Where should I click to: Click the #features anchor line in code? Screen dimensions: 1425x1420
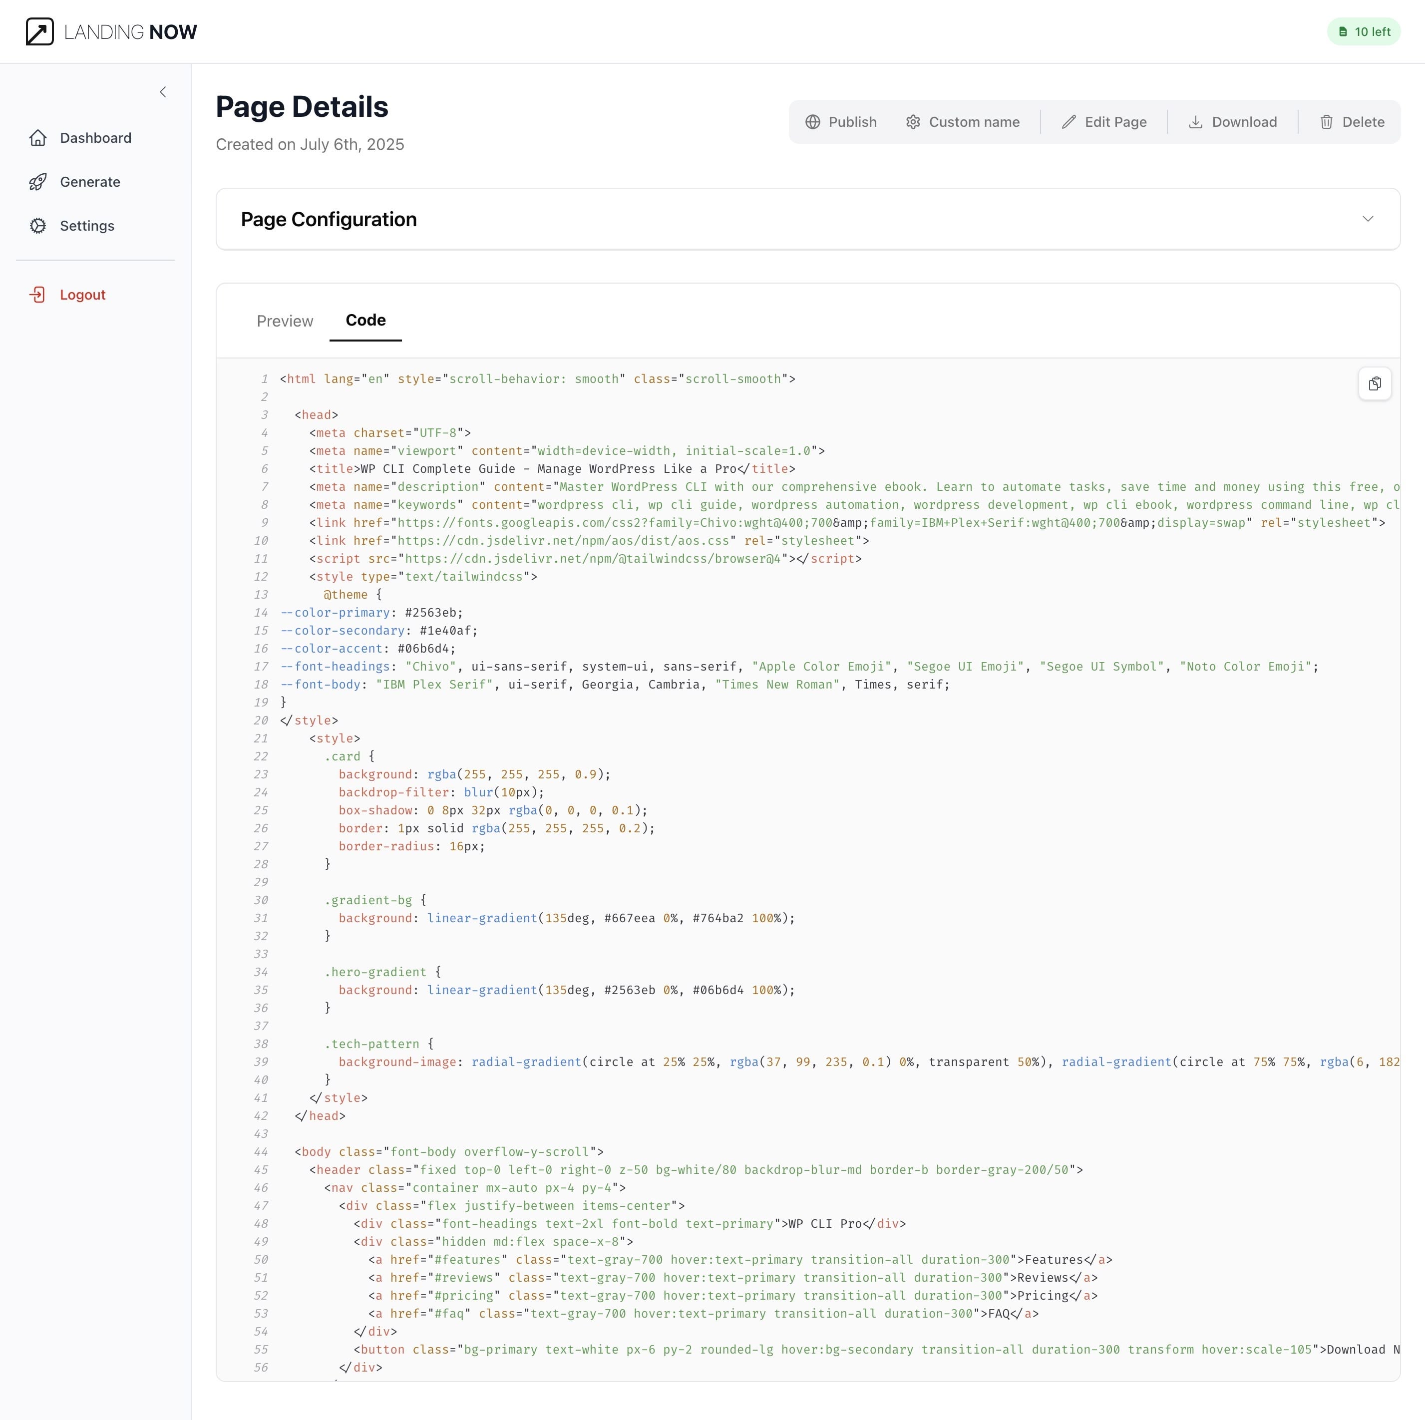point(740,1260)
